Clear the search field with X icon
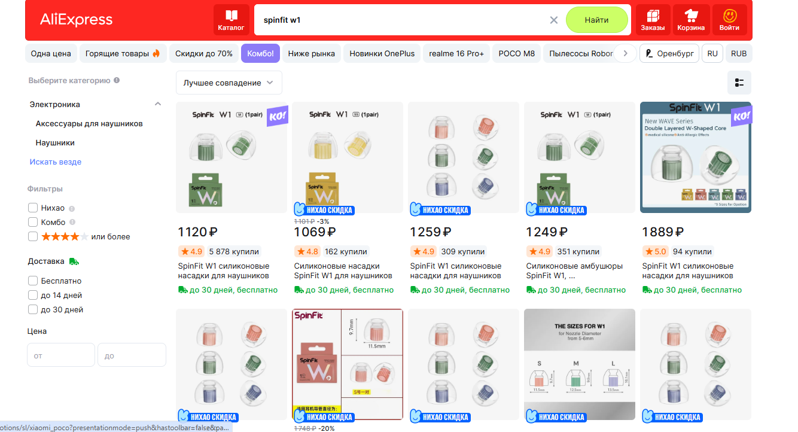 click(554, 20)
